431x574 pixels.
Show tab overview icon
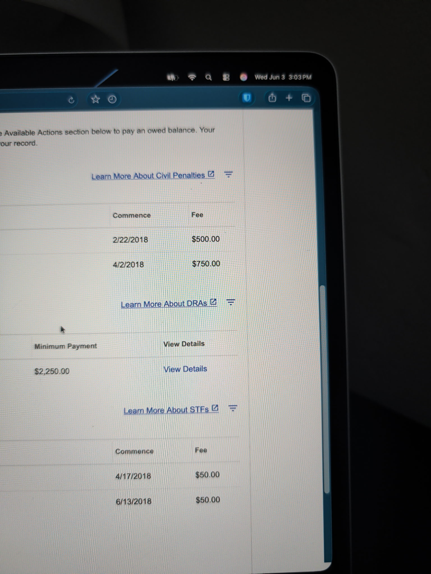(306, 98)
